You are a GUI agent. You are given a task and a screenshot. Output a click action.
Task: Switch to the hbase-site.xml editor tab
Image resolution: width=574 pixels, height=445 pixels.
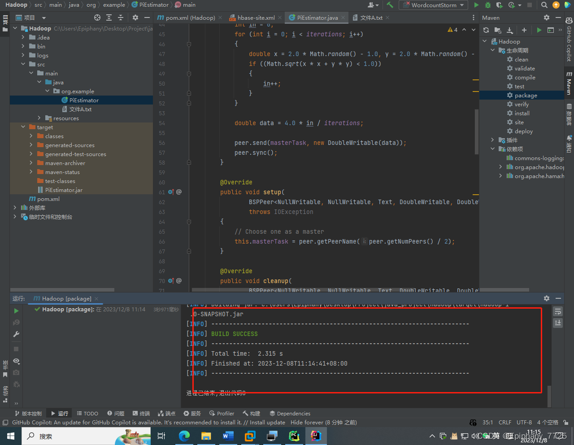coord(256,17)
